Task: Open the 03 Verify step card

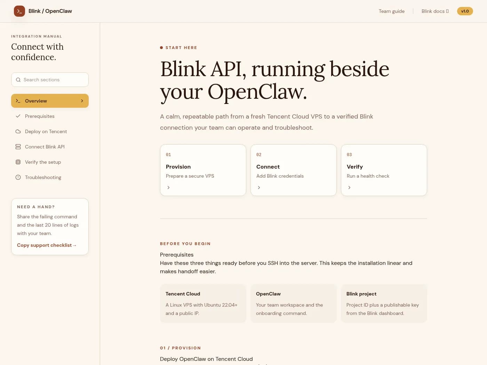Action: (x=384, y=170)
